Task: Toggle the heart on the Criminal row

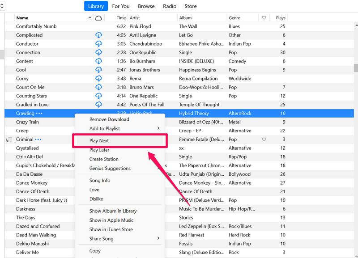Action: coord(264,140)
